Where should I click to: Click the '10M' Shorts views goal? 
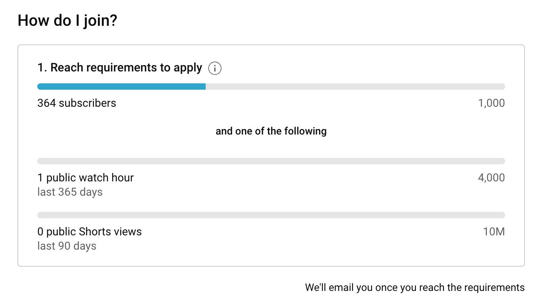tap(494, 232)
